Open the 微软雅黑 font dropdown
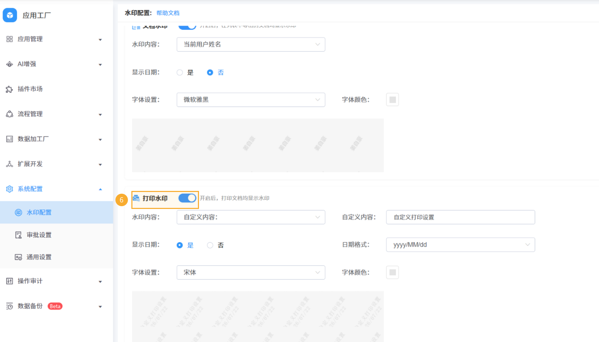 click(251, 100)
